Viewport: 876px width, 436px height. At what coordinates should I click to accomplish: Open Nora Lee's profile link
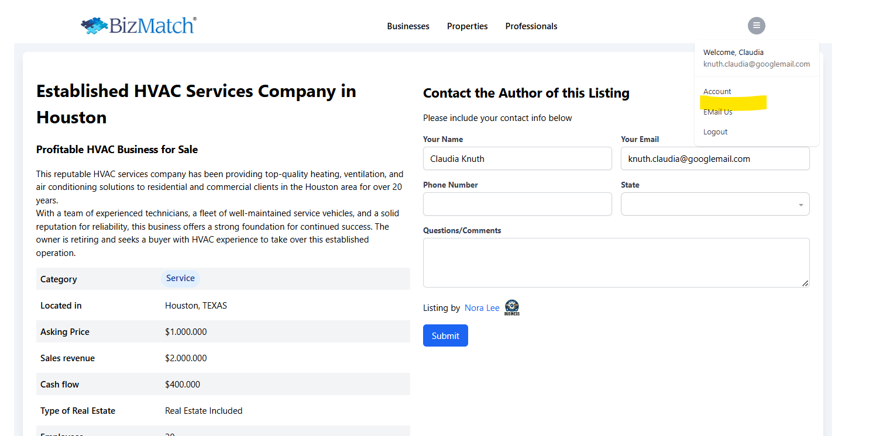(482, 308)
